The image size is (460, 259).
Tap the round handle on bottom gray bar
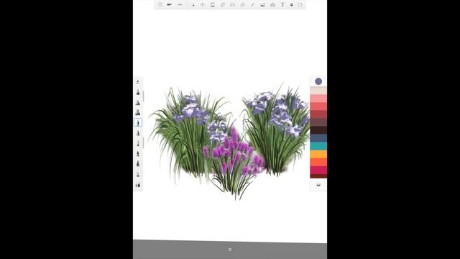click(x=230, y=250)
